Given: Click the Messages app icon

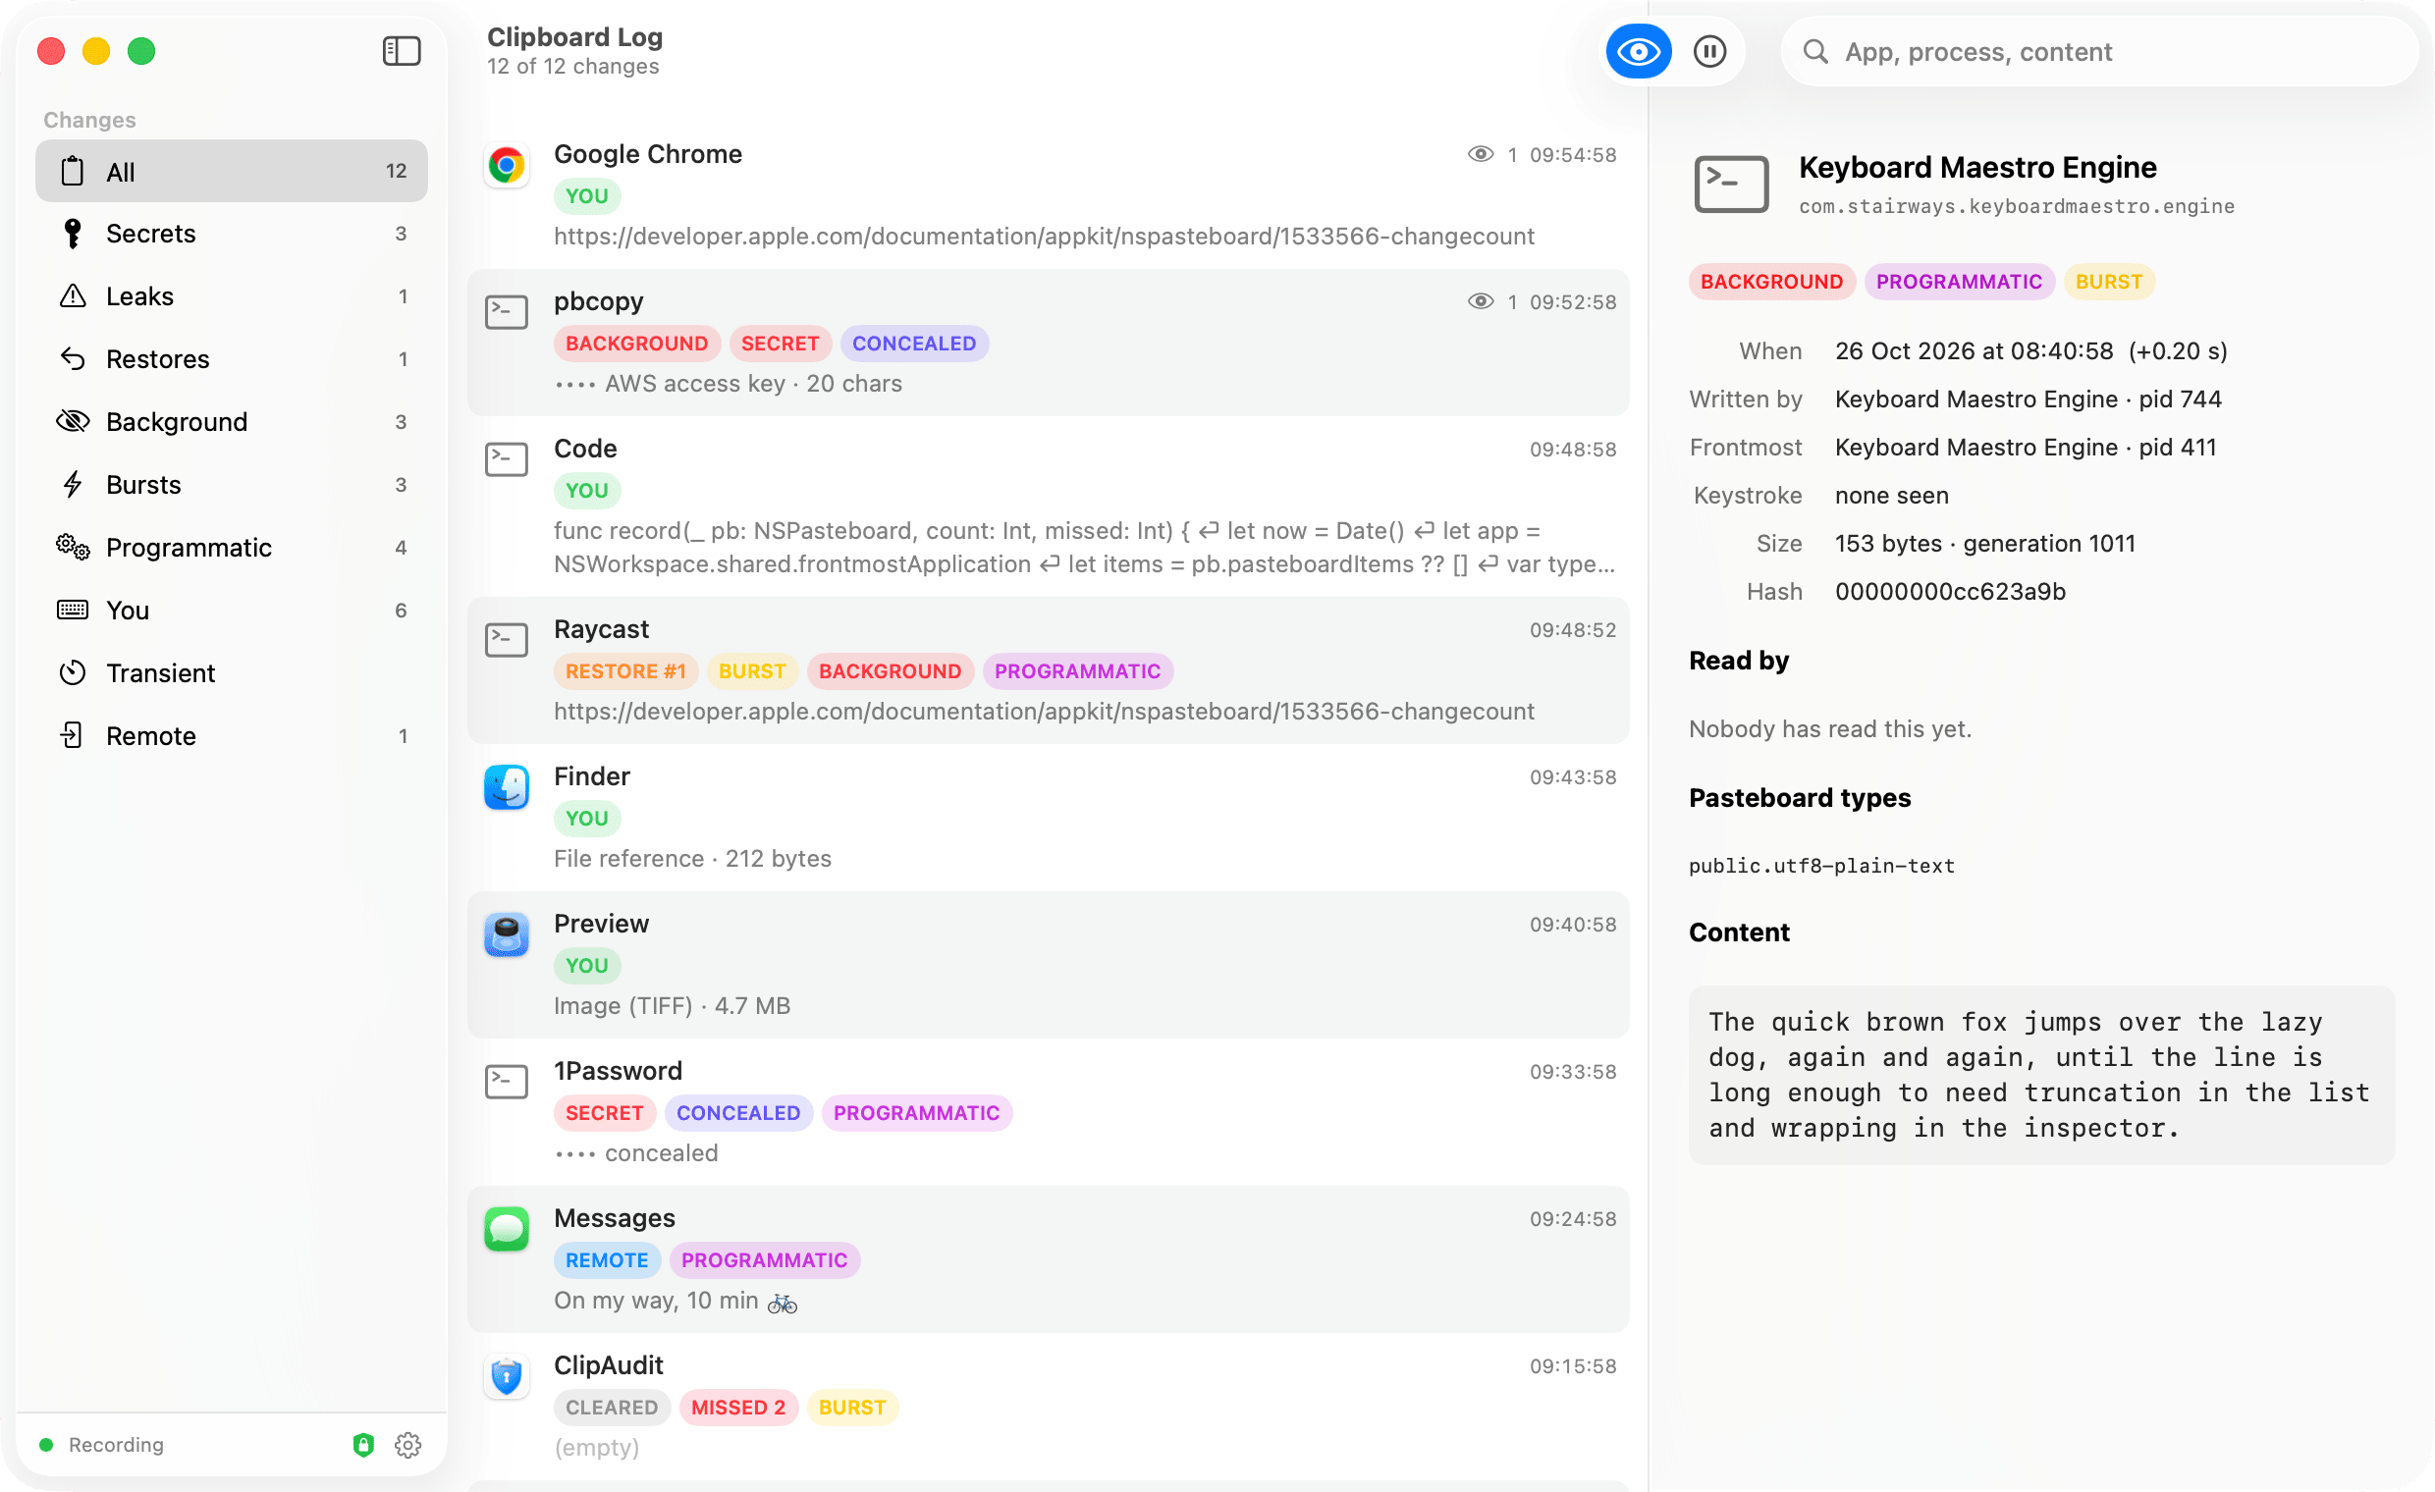Looking at the screenshot, I should 506,1229.
